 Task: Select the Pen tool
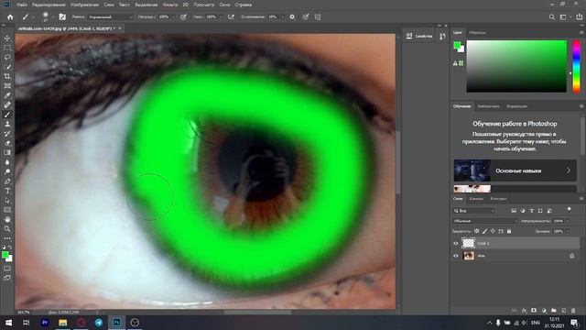[7, 181]
